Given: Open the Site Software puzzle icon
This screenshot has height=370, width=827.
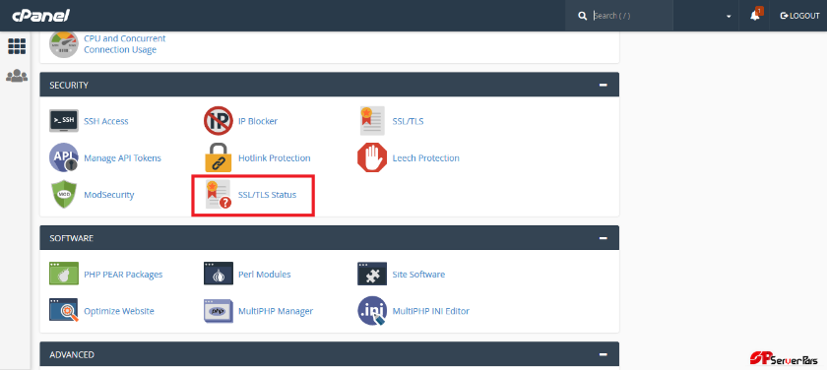Looking at the screenshot, I should (372, 275).
